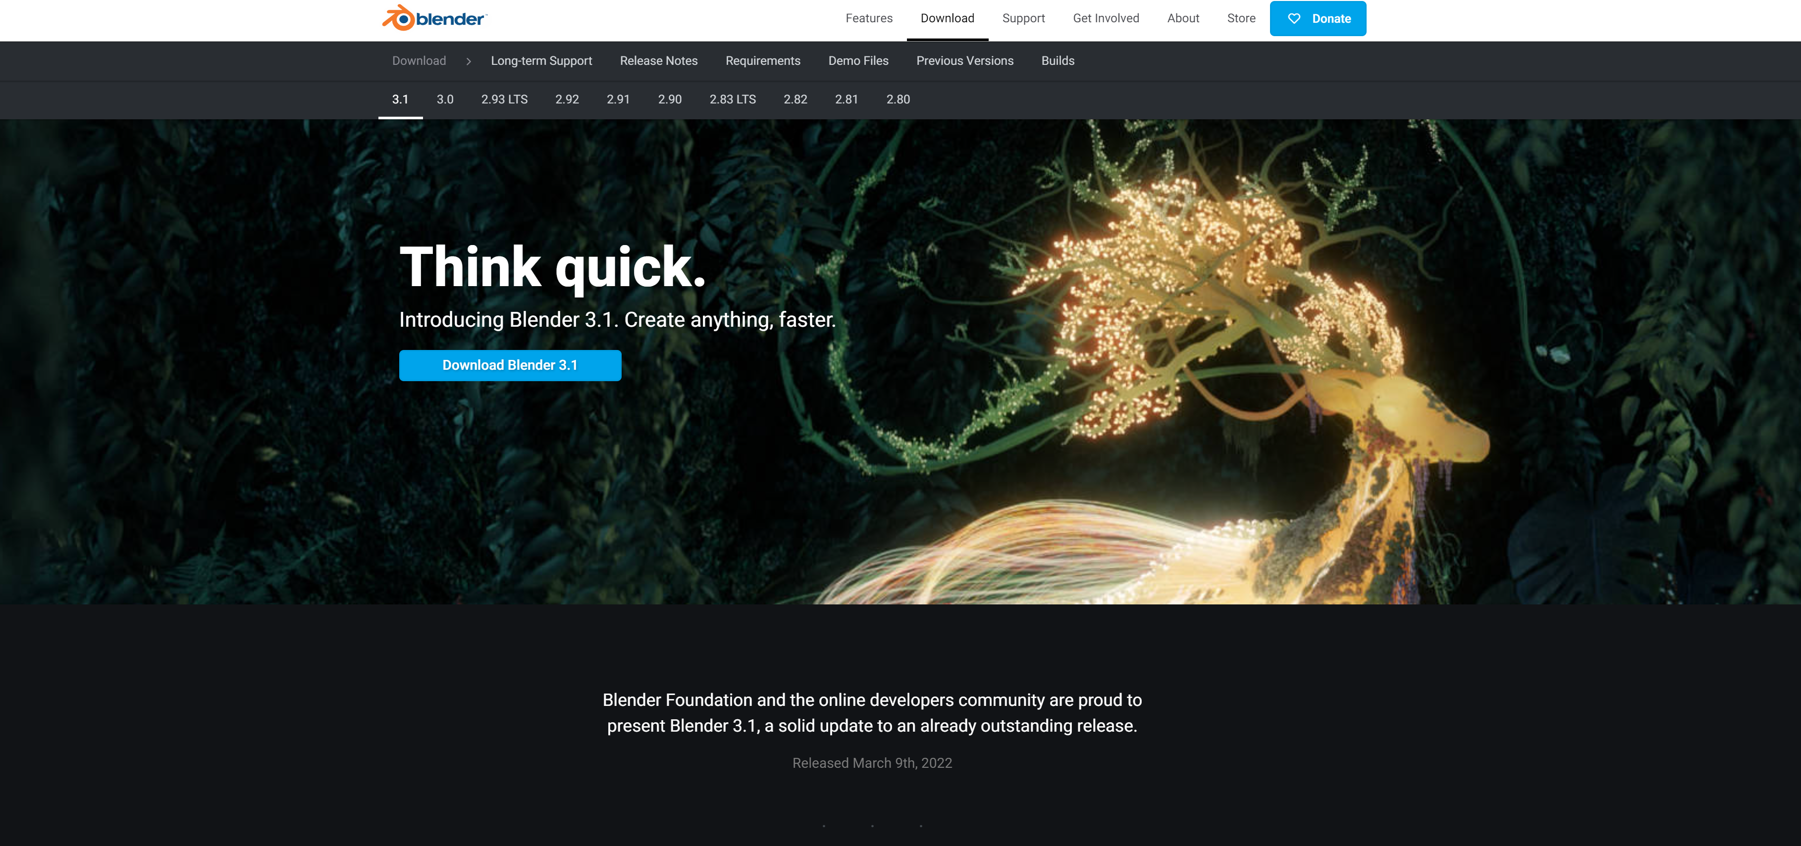Open Demo Files page
This screenshot has width=1801, height=846.
(x=858, y=61)
